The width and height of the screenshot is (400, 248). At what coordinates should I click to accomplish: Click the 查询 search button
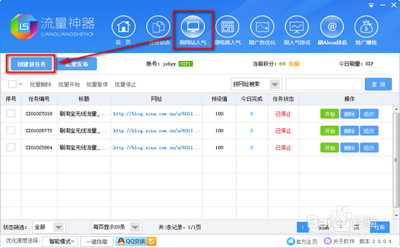(x=378, y=84)
